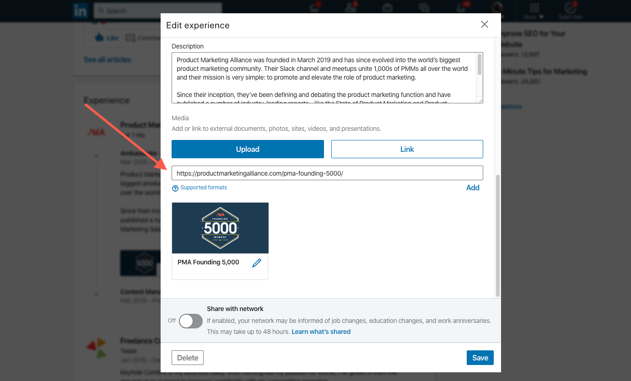
Task: Click the pencil icon on PMA Founding 5,000
Action: click(x=257, y=263)
